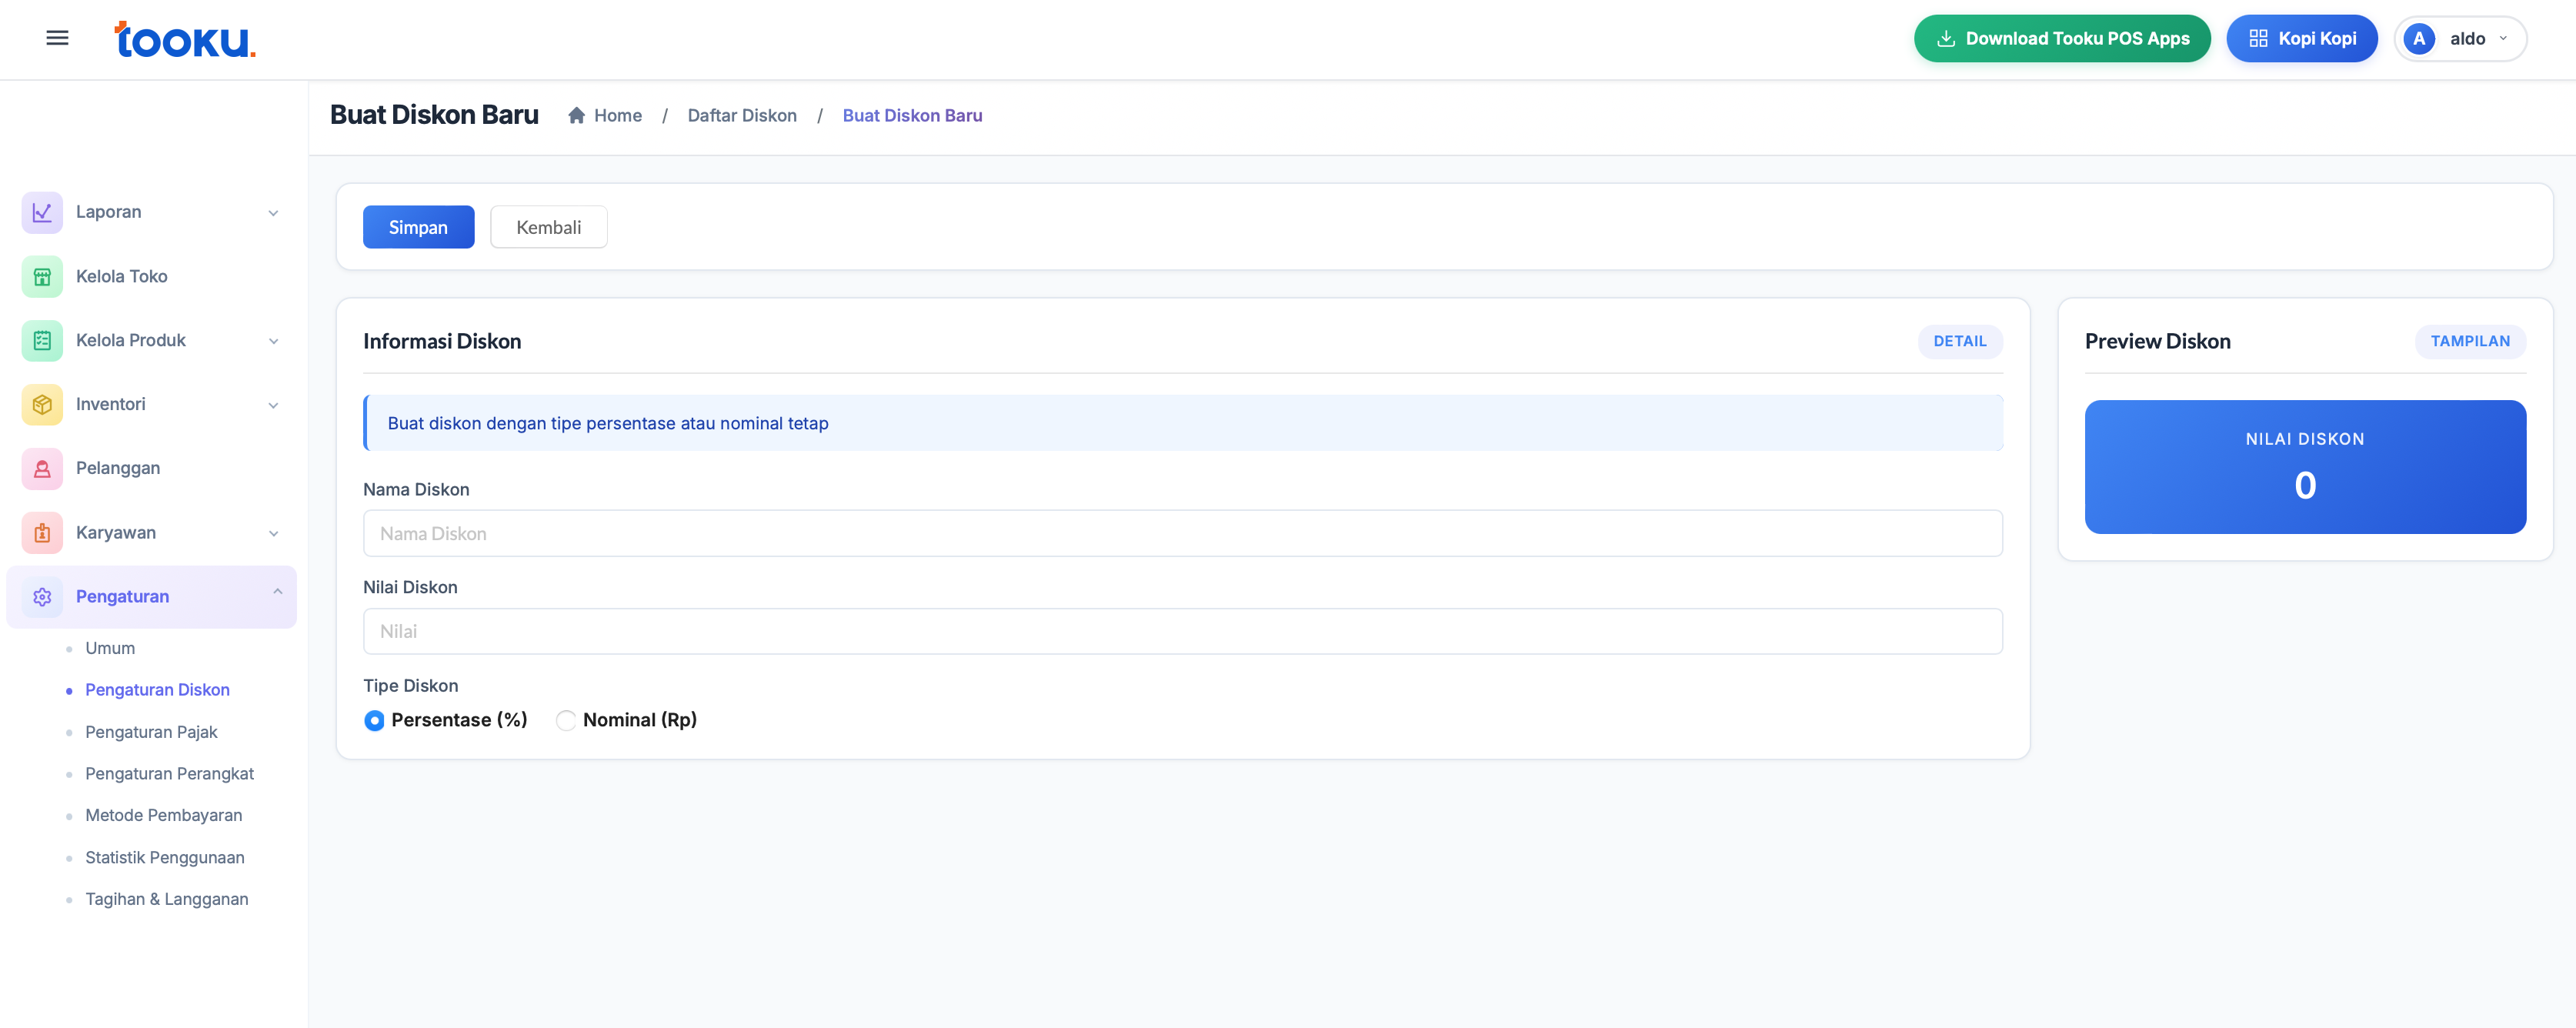Click the Karyawan badge icon
The width and height of the screenshot is (2576, 1028).
tap(42, 533)
